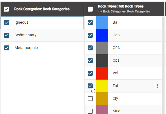166x114 pixels.
Task: Uncheck the Sedimentary category checkbox
Action: 7,35
